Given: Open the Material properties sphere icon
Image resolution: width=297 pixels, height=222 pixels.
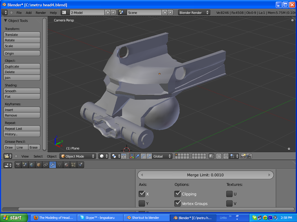Looking at the screenshot, I should 66,165.
